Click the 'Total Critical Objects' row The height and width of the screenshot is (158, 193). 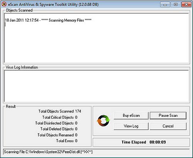(60, 117)
